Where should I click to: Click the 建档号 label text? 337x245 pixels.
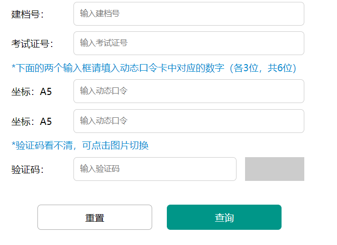[x=27, y=14]
